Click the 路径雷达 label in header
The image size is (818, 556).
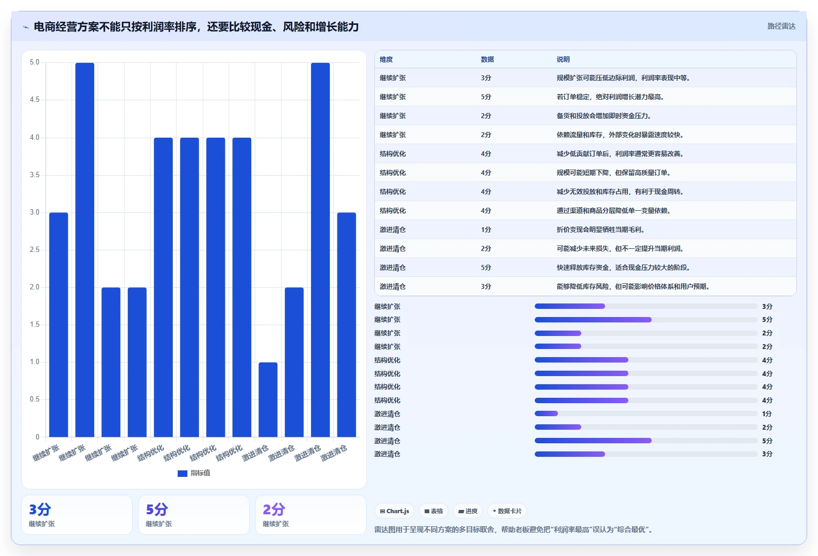(781, 26)
